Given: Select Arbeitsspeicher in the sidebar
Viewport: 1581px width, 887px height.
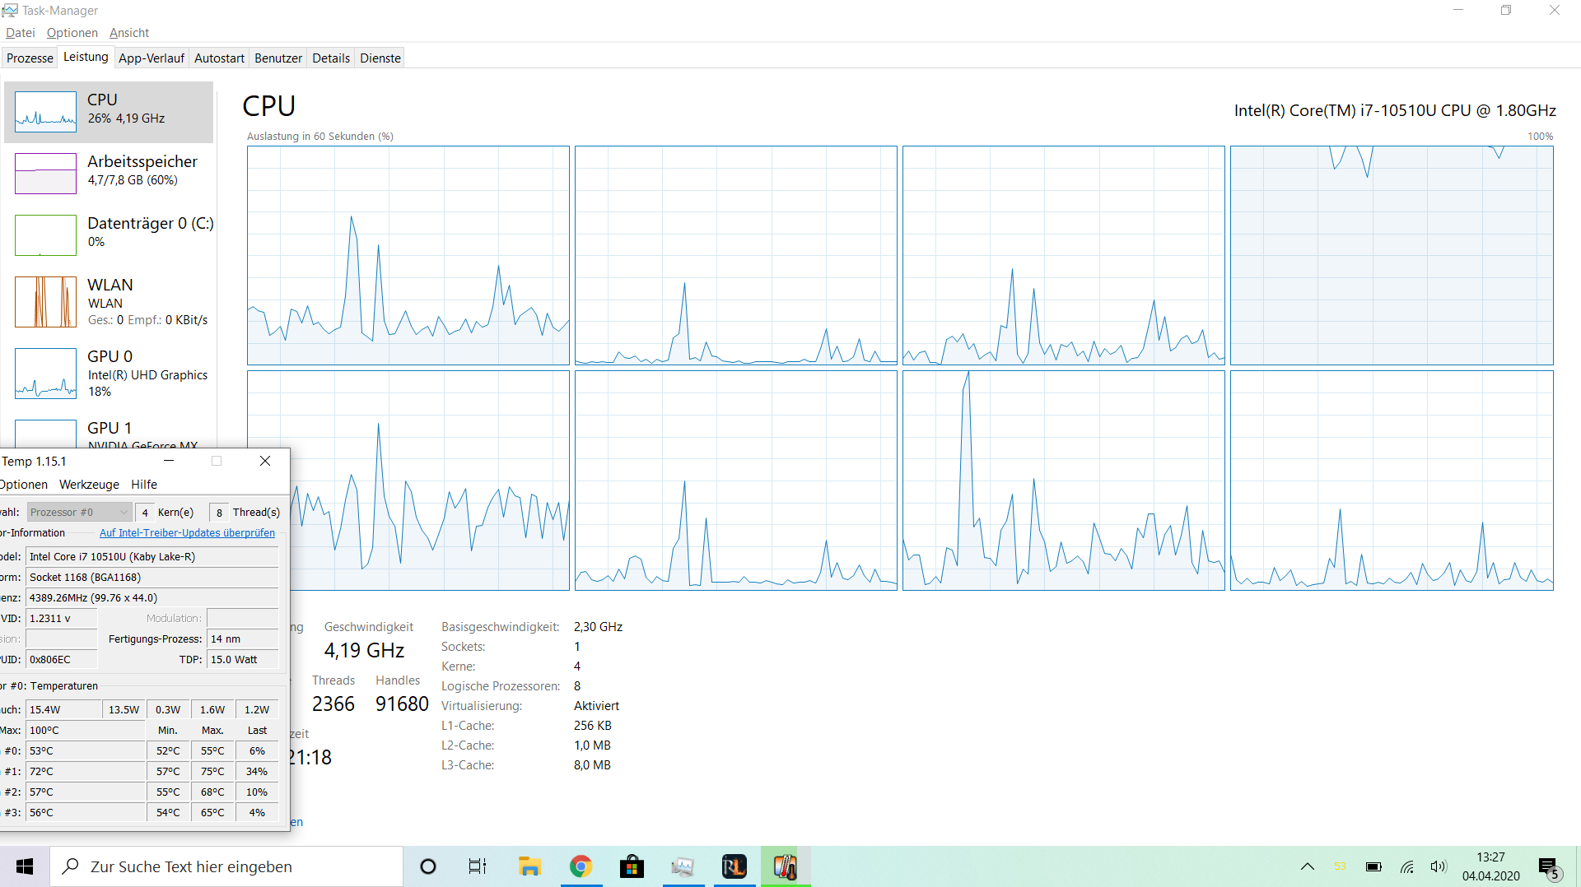Looking at the screenshot, I should (x=109, y=173).
